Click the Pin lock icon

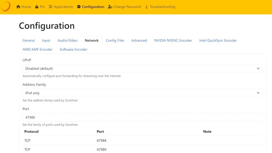pos(37,7)
